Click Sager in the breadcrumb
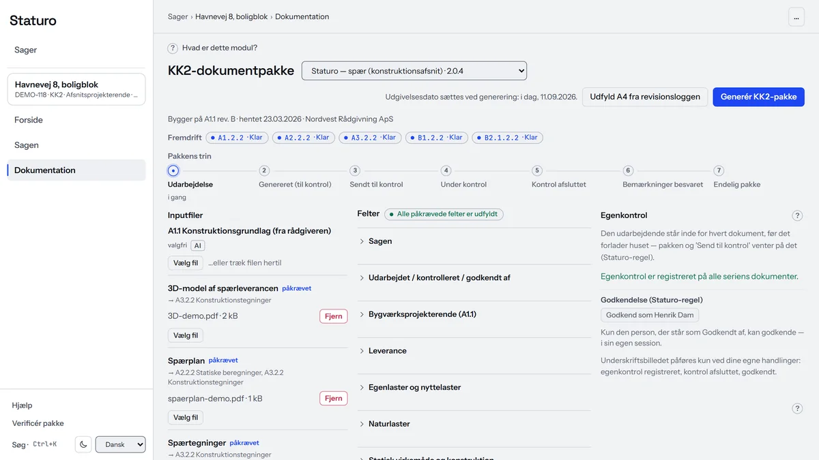 tap(177, 16)
